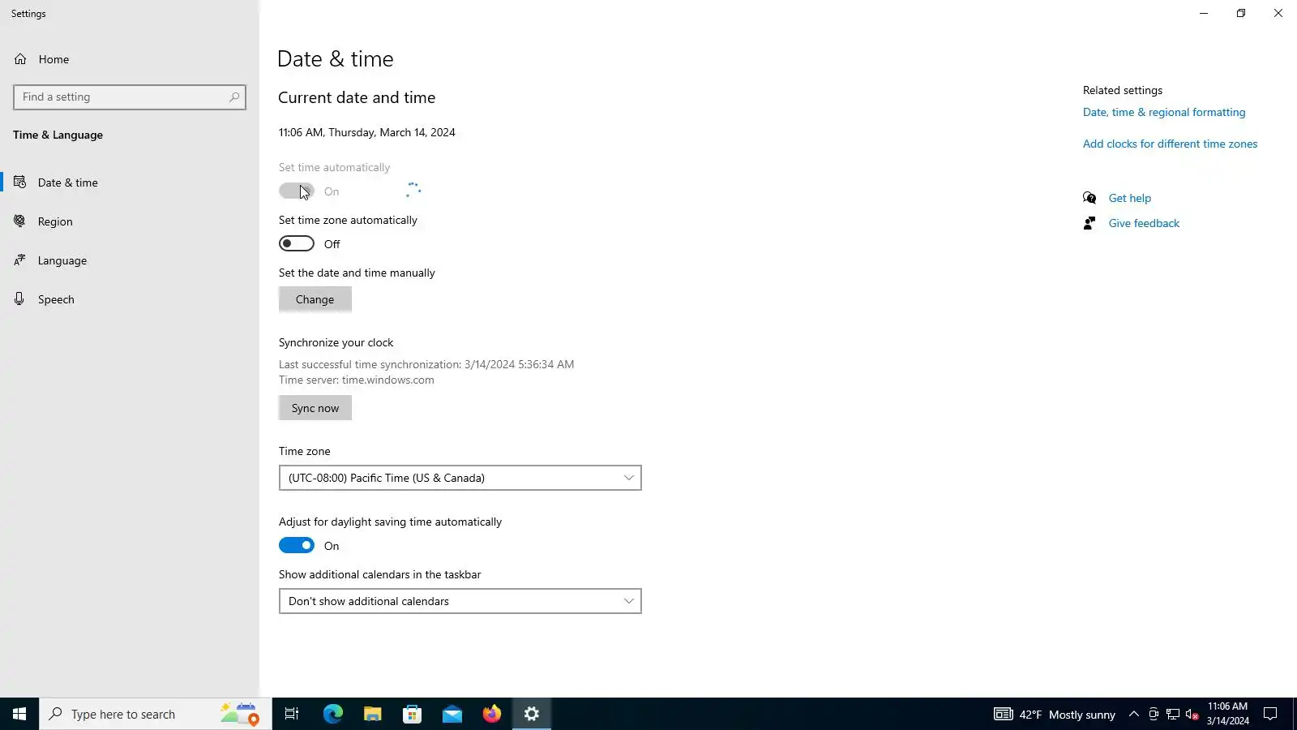1297x730 pixels.
Task: Open Date, time & regional formatting link
Action: pos(1164,113)
